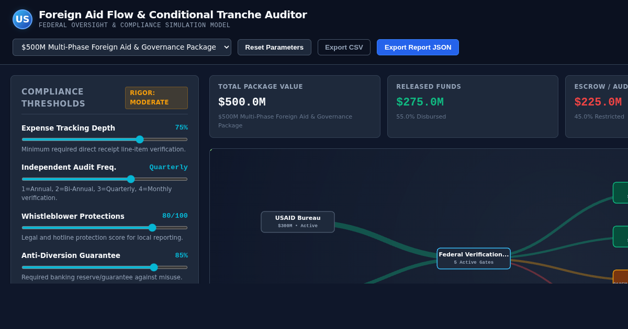
Task: Click the Independent Audit Freq. label
Action: (69, 167)
